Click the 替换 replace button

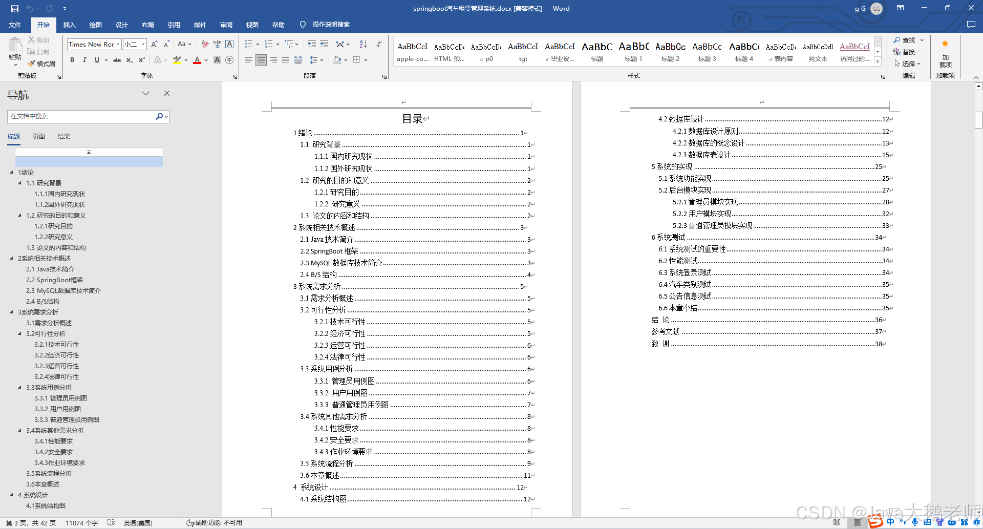tap(904, 52)
